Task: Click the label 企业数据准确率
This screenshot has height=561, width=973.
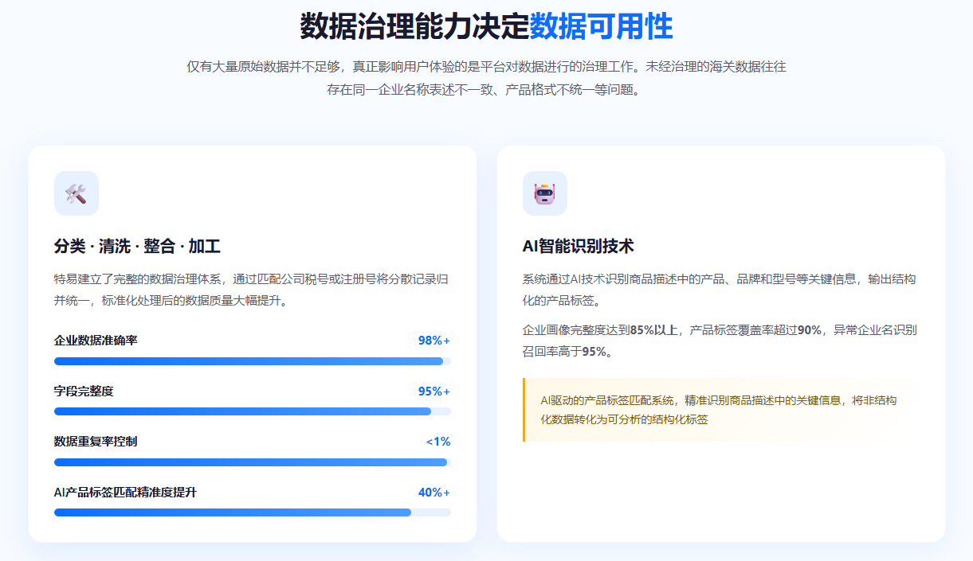Action: pos(96,341)
